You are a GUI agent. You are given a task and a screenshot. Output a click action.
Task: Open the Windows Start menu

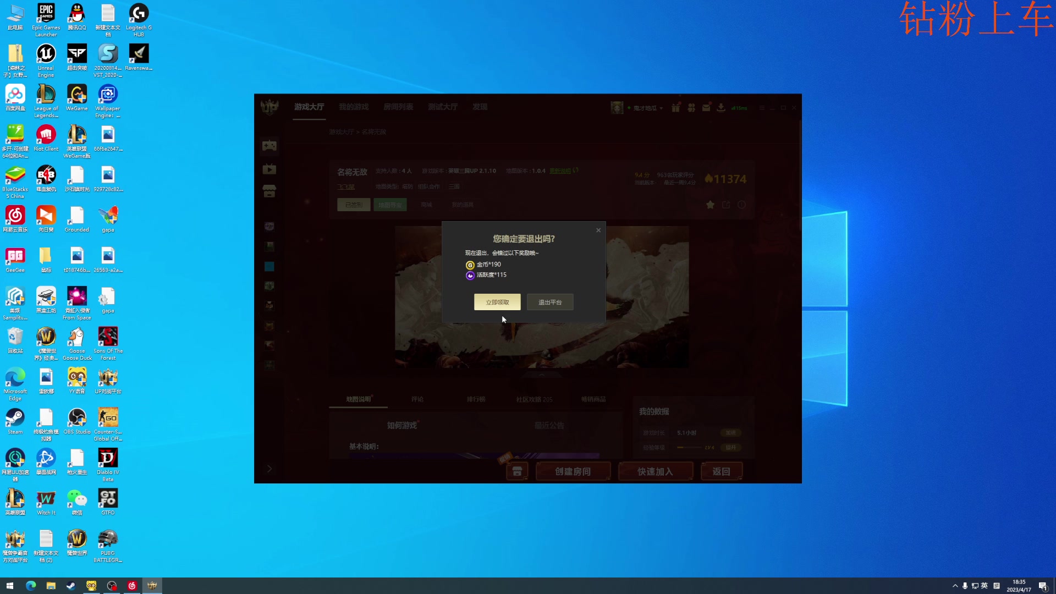[9, 586]
